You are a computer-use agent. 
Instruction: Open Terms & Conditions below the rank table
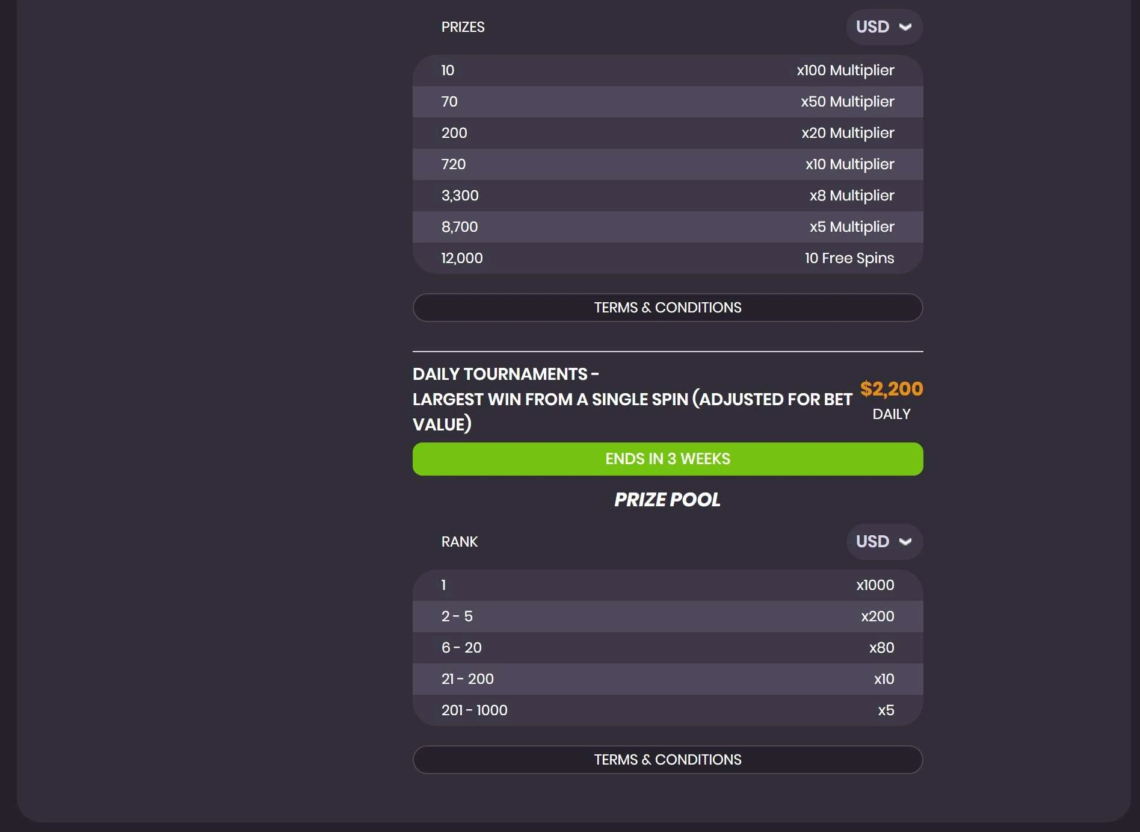tap(667, 760)
